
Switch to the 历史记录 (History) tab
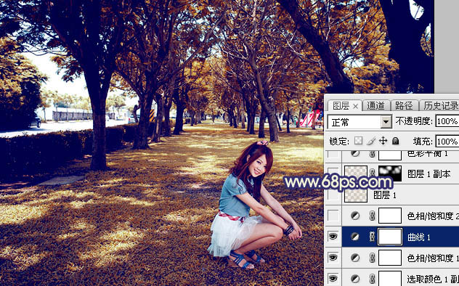(x=441, y=106)
